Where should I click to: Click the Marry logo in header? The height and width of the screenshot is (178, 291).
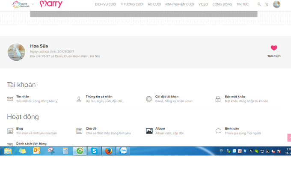click(51, 4)
